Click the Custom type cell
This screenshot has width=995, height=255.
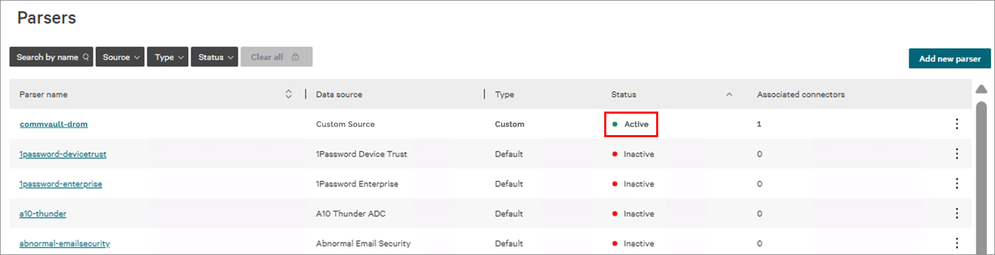pyautogui.click(x=509, y=124)
